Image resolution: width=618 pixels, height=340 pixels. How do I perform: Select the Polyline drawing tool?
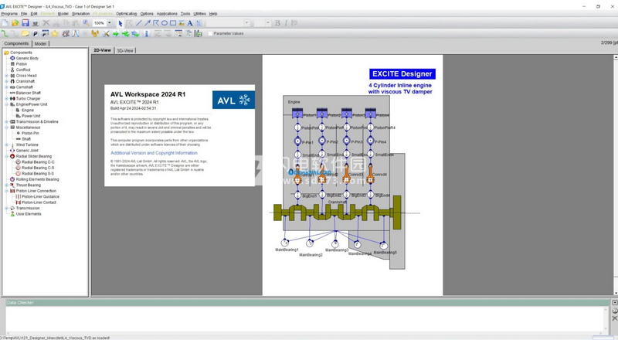156,23
